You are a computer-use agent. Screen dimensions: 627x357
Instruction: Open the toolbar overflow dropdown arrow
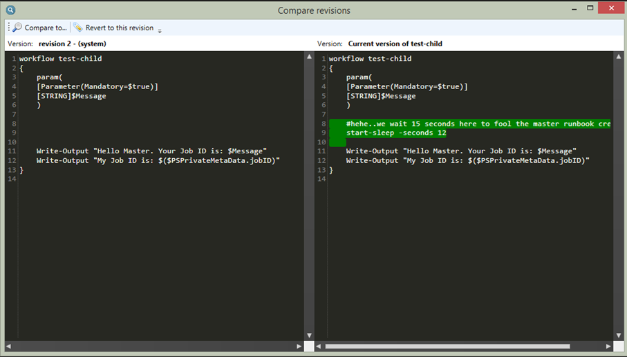160,31
